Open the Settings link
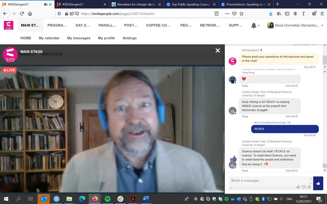This screenshot has height=204, width=327. click(129, 38)
